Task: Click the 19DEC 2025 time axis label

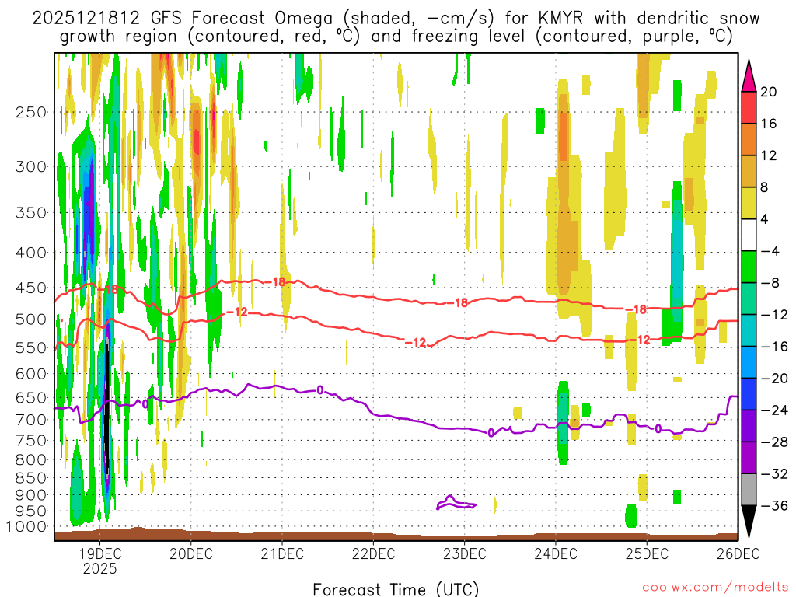Action: click(99, 561)
